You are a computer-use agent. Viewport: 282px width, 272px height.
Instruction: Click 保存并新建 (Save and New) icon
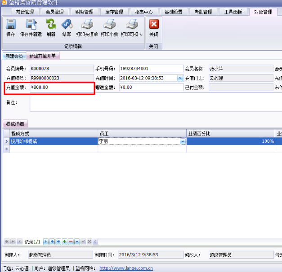click(31, 27)
